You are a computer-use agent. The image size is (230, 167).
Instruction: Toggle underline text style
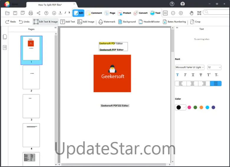(193, 75)
